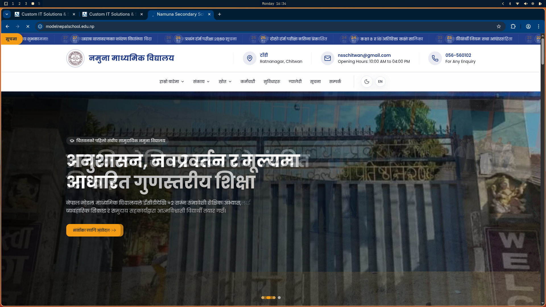
Task: Click the phone handset icon
Action: coord(435,58)
